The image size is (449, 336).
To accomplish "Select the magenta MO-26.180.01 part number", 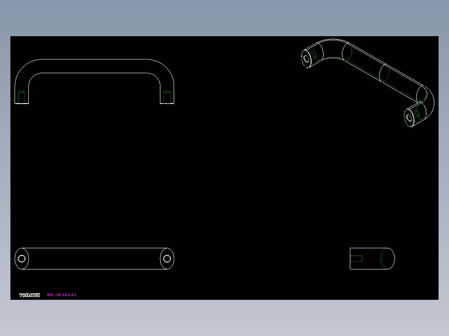I will pos(62,295).
